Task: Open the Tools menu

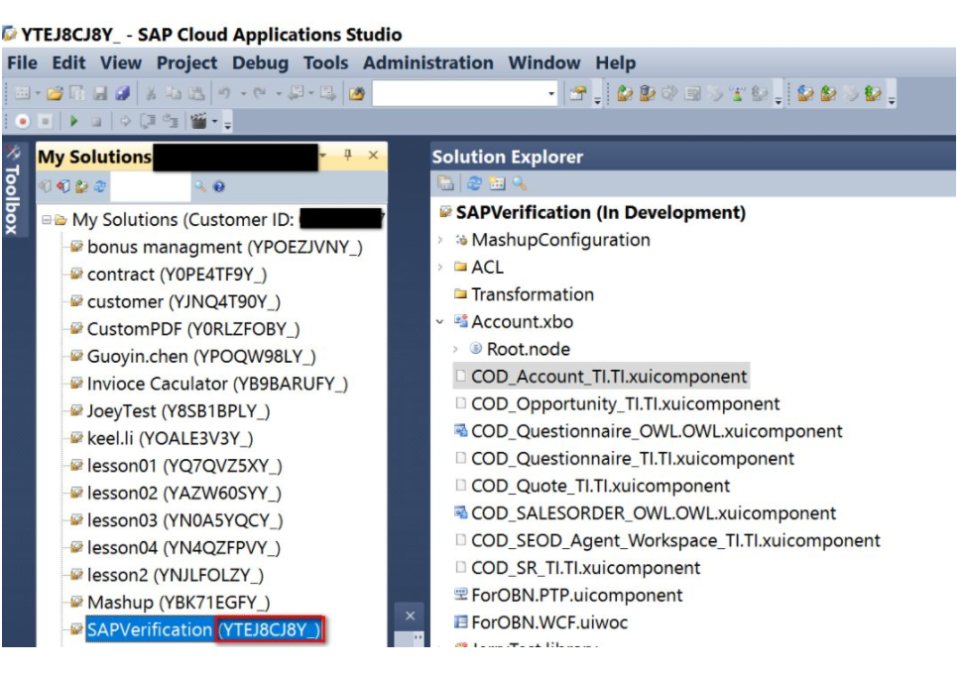Action: [326, 62]
